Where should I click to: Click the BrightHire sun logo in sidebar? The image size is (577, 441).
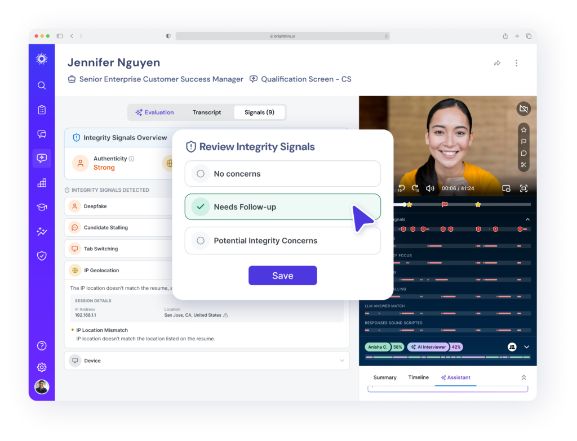42,59
